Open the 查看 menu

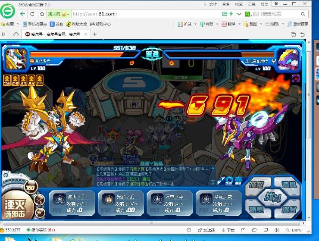point(226,4)
